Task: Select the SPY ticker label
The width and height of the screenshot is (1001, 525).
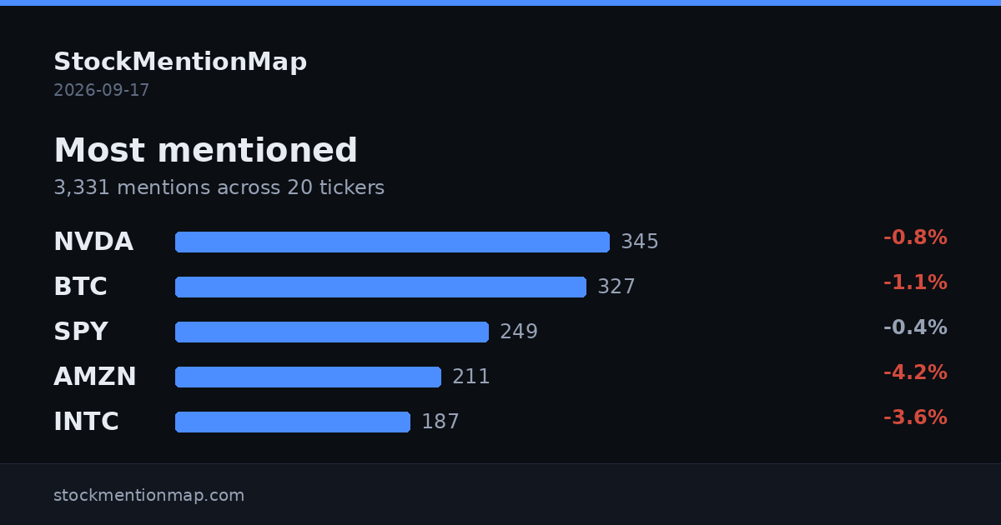Action: [x=81, y=332]
